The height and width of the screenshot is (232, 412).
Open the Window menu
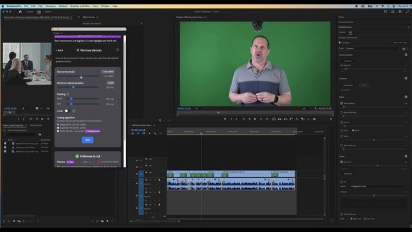(x=105, y=6)
